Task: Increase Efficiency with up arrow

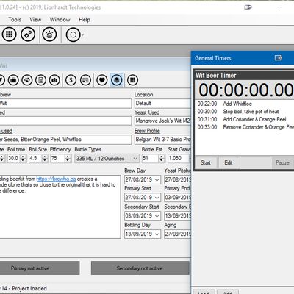Action: click(68, 157)
